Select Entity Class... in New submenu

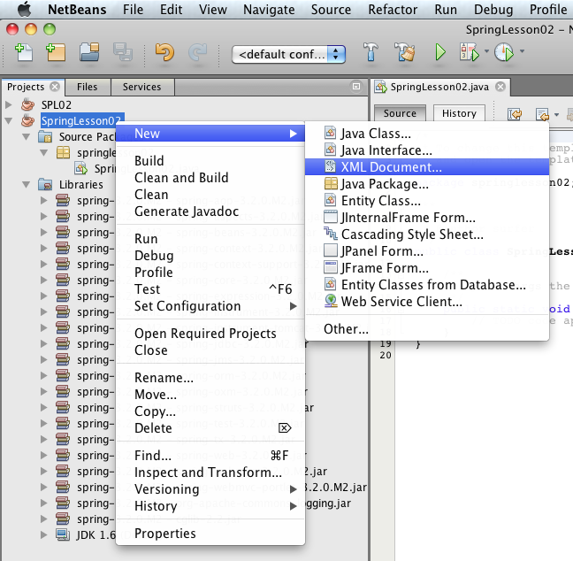(x=427, y=200)
